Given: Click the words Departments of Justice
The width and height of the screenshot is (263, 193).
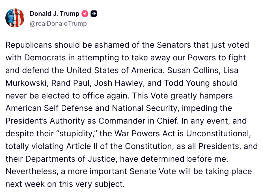Looking at the screenshot, I should [70, 159].
